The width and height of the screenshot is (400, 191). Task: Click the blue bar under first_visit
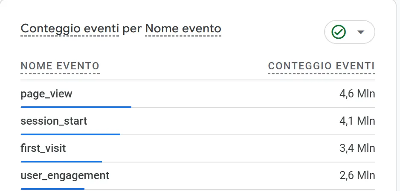(x=61, y=162)
